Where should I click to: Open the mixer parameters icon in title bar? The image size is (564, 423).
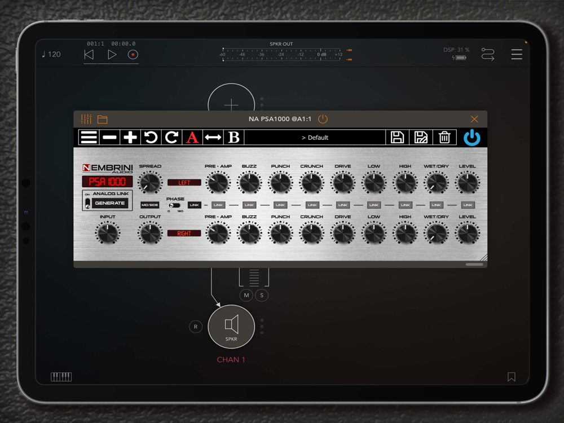86,119
